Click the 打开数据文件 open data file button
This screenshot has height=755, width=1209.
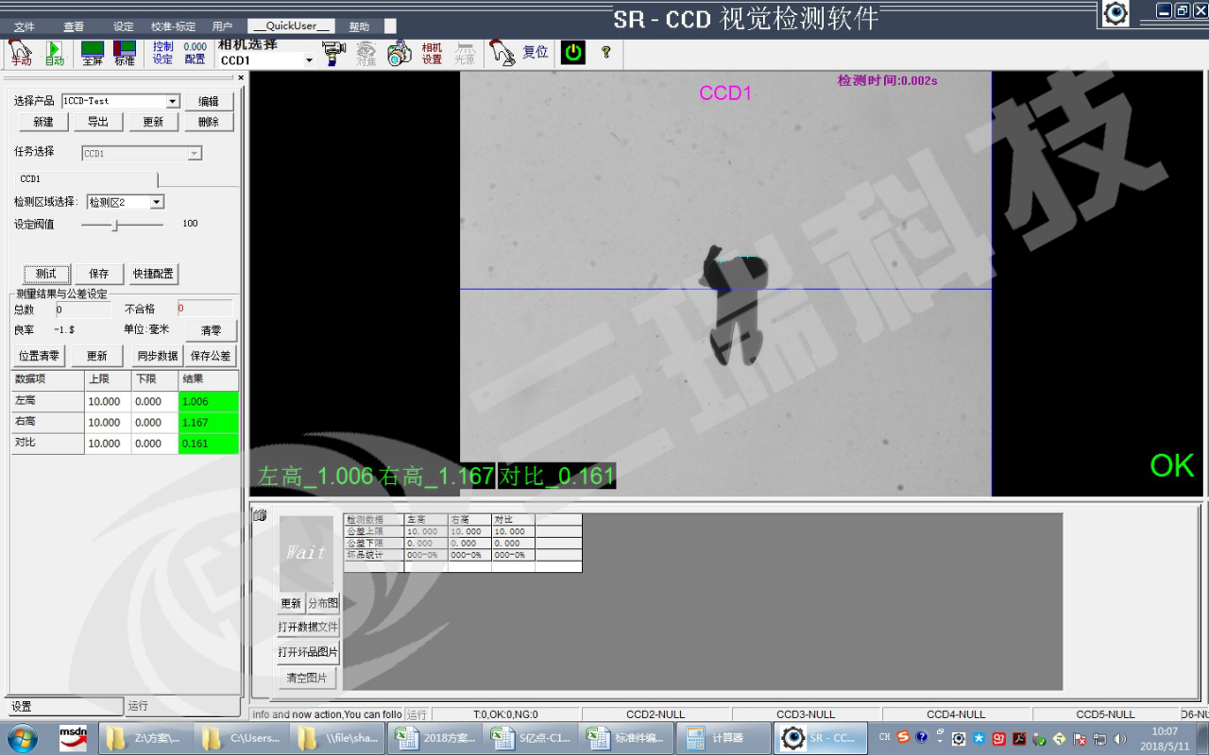pyautogui.click(x=308, y=627)
